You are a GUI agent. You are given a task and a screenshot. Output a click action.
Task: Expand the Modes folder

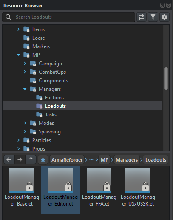coord(25,123)
